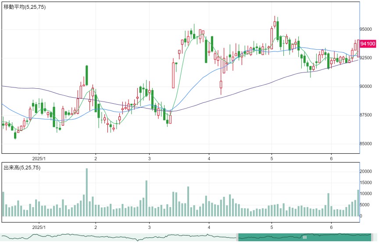Viewport: 379px width, 243px height.
Task: Click the tallest volume bar near February
Action: (x=87, y=192)
